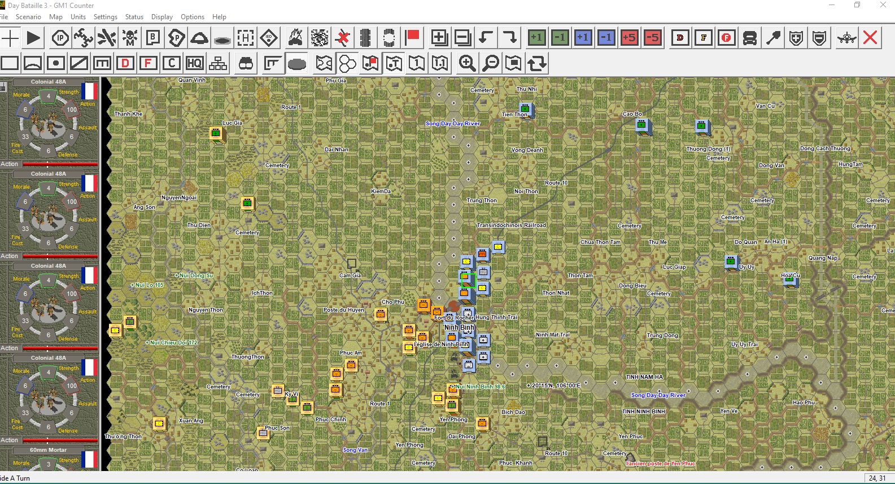Toggle the red D disrupted status button
Viewport: 895px width, 484px height.
pos(680,38)
